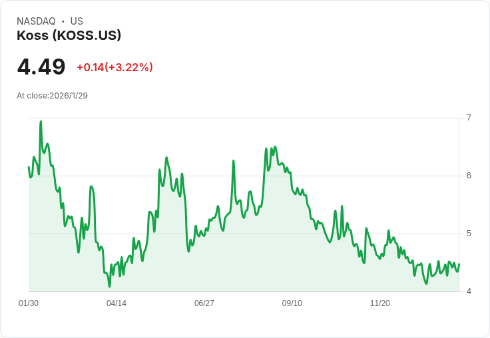Click the 4 y-axis price label
The image size is (490, 338).
469,291
